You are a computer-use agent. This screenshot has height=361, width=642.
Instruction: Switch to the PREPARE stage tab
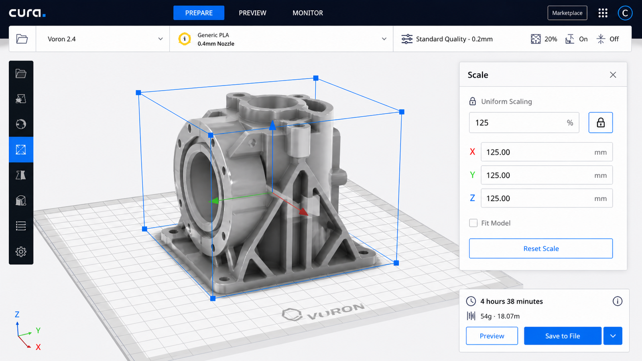pyautogui.click(x=199, y=13)
